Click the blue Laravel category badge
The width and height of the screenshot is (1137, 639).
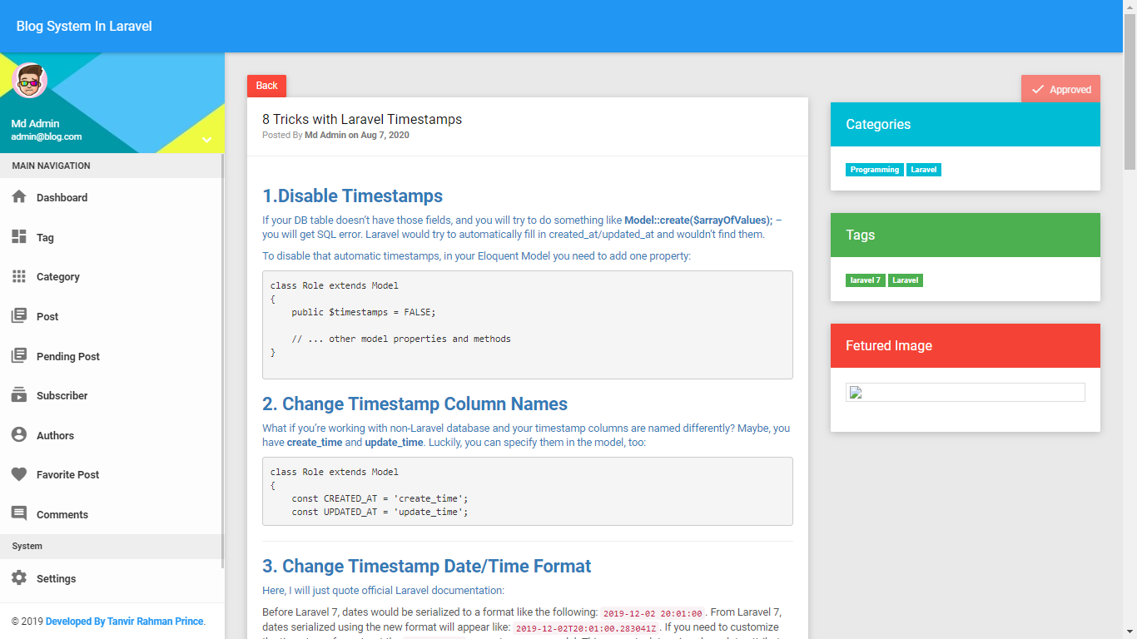(x=924, y=170)
